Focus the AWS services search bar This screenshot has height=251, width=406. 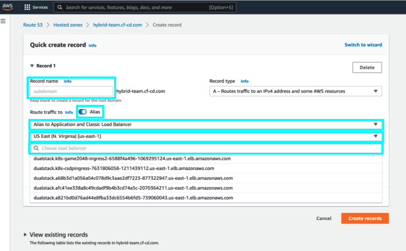pyautogui.click(x=136, y=7)
